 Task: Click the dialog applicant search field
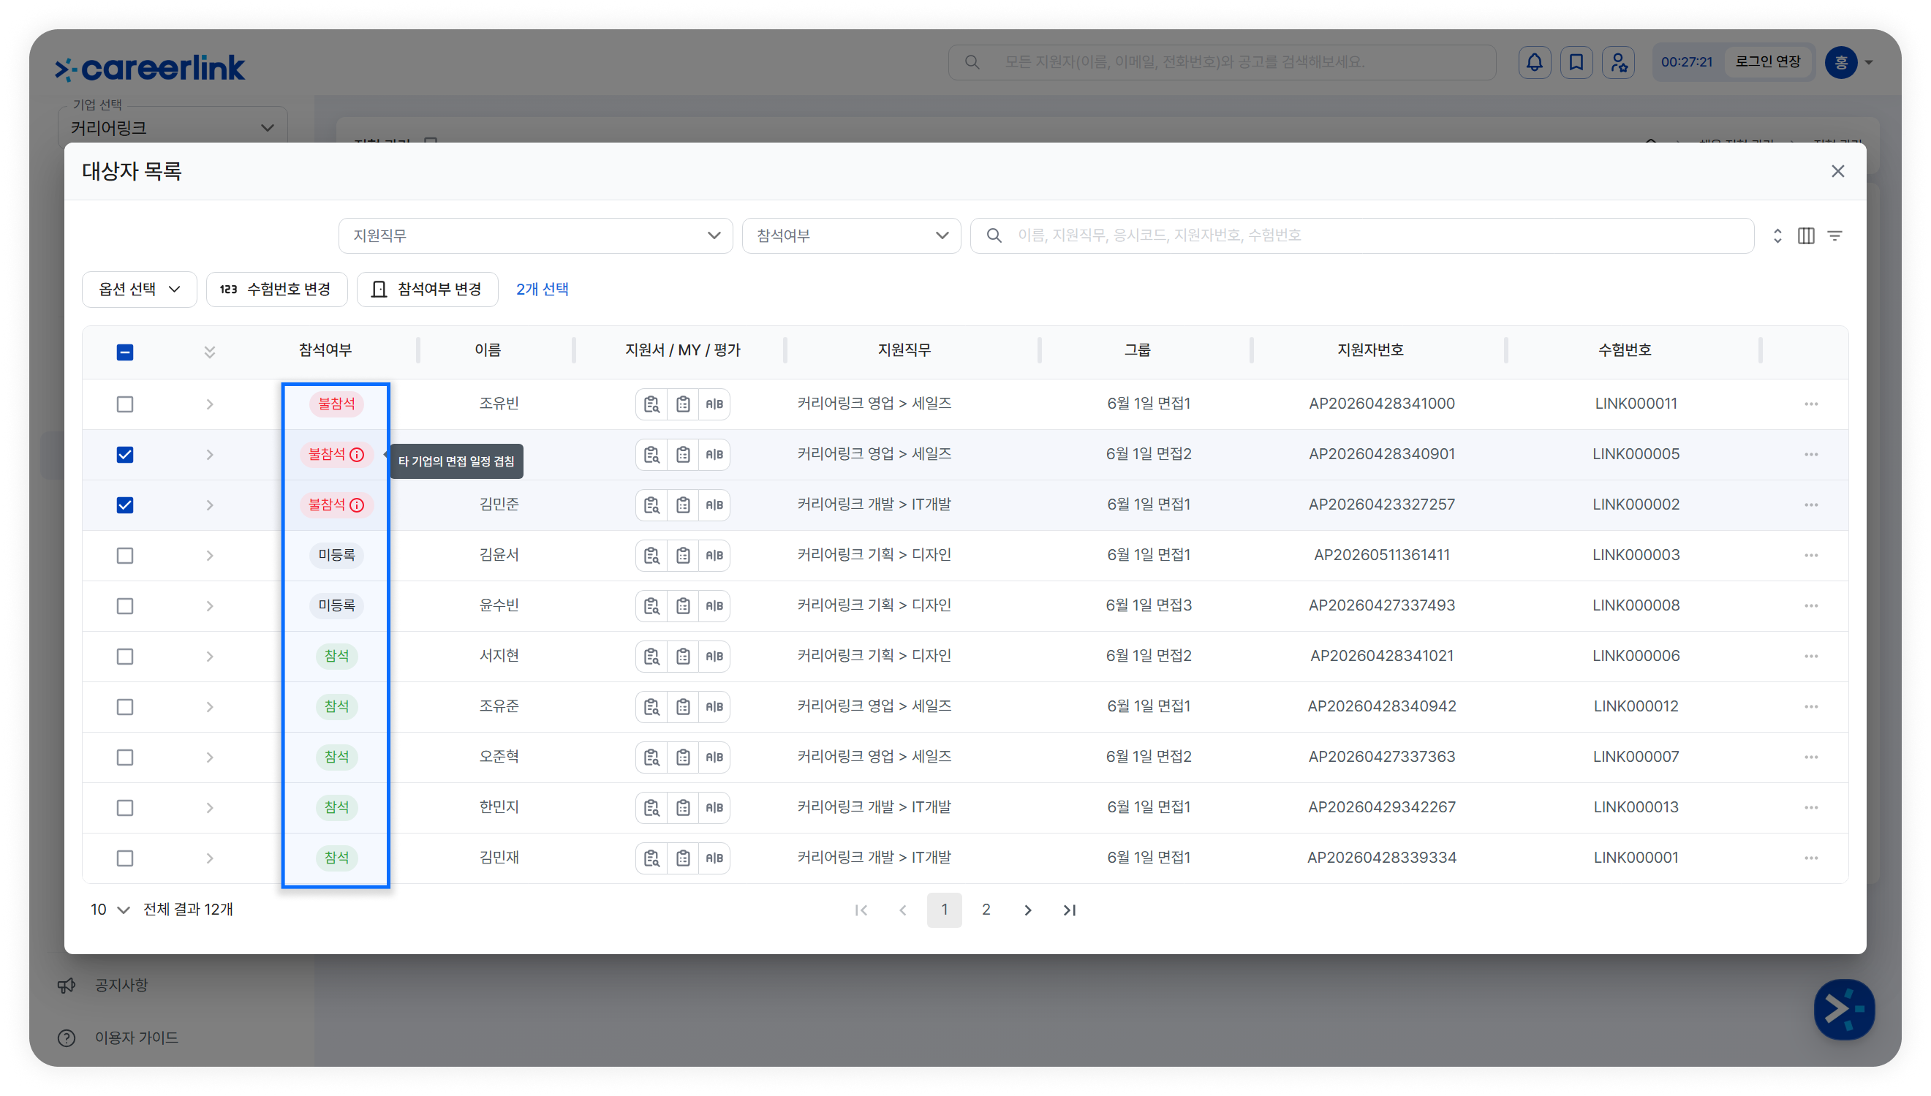tap(1362, 235)
